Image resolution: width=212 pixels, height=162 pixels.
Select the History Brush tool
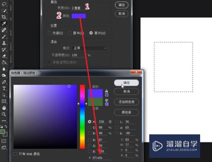point(4,49)
